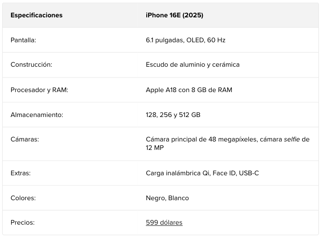Select the Colores row label
Image resolution: width=322 pixels, height=238 pixels.
click(23, 198)
